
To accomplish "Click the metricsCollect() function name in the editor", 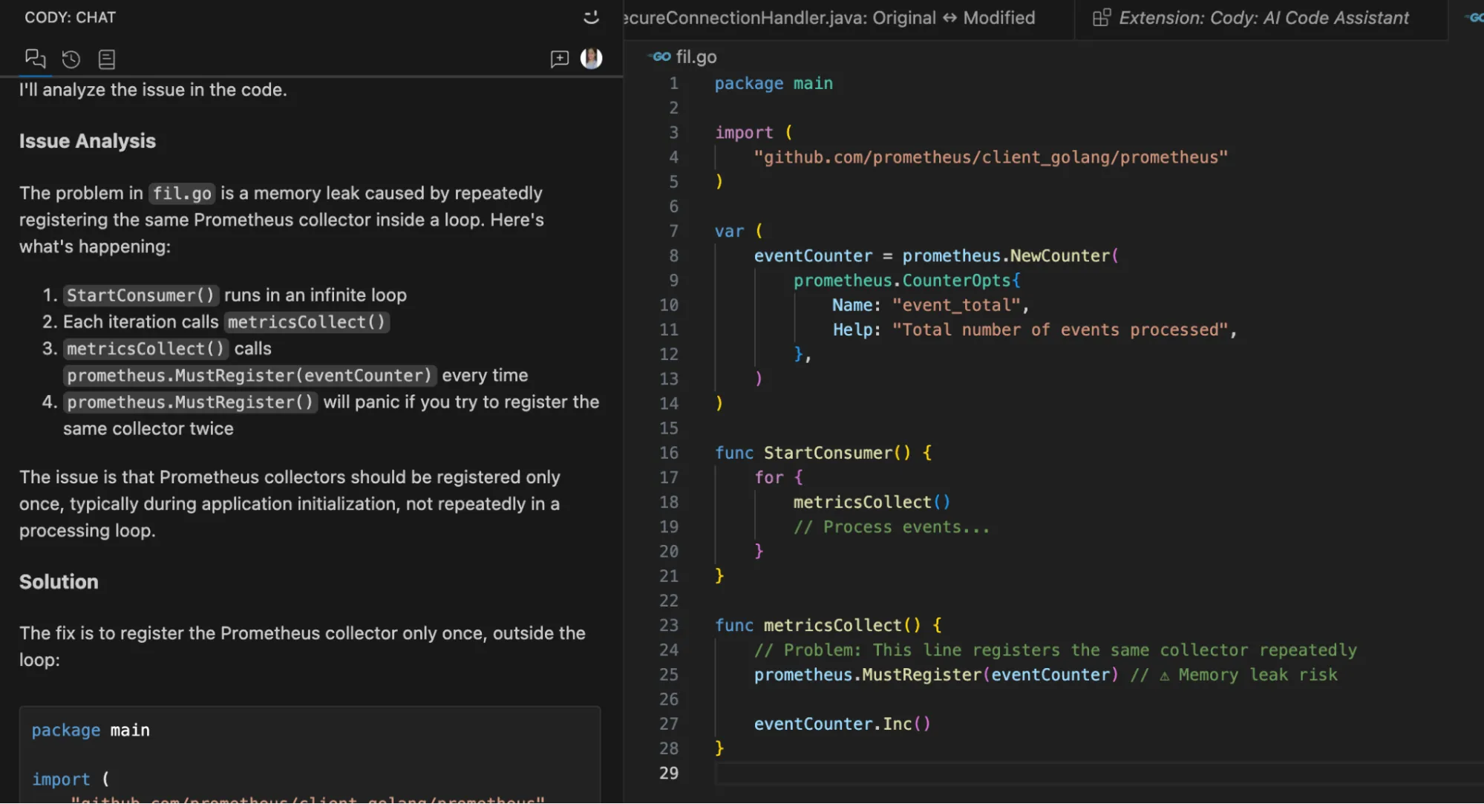I will click(837, 625).
